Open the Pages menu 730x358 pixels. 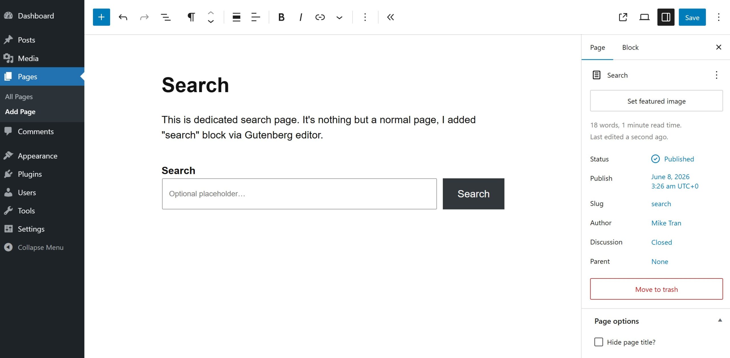(x=42, y=76)
